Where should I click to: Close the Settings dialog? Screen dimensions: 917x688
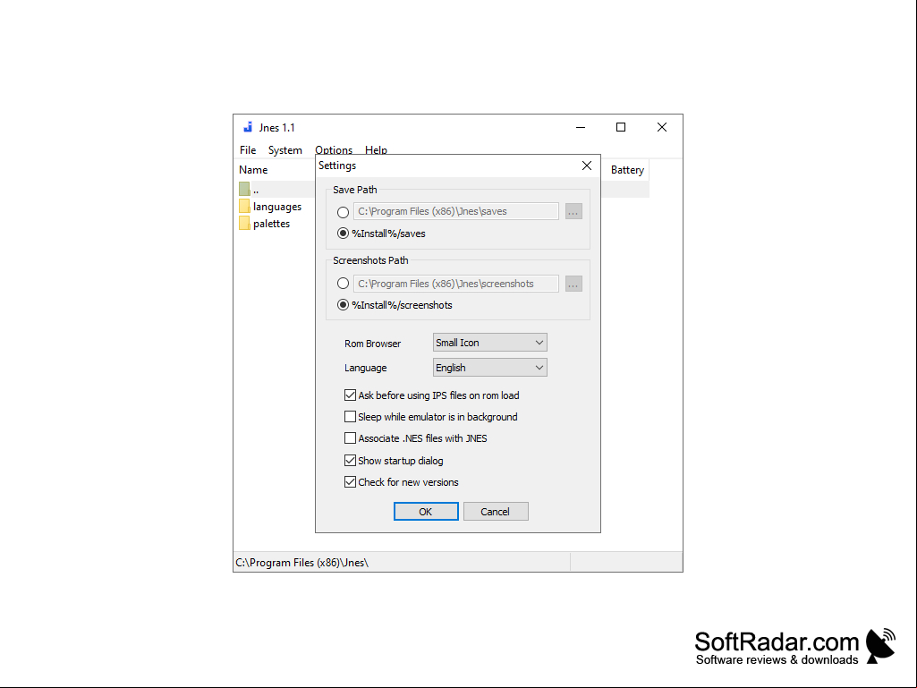tap(587, 166)
